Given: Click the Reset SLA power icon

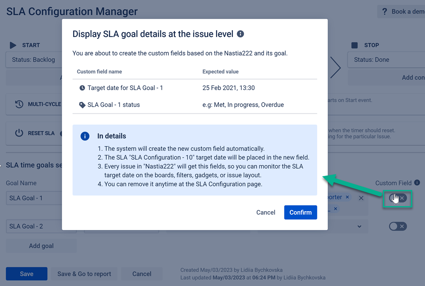Looking at the screenshot, I should point(19,133).
